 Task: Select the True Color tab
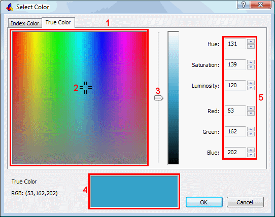58,22
